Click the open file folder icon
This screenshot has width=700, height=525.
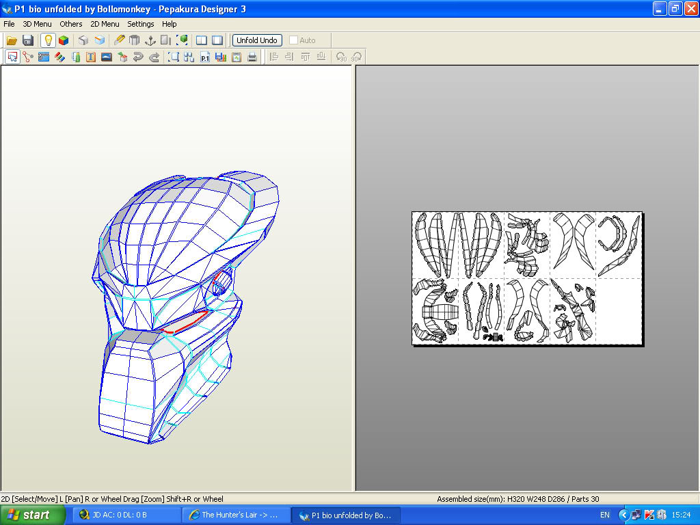[x=12, y=40]
